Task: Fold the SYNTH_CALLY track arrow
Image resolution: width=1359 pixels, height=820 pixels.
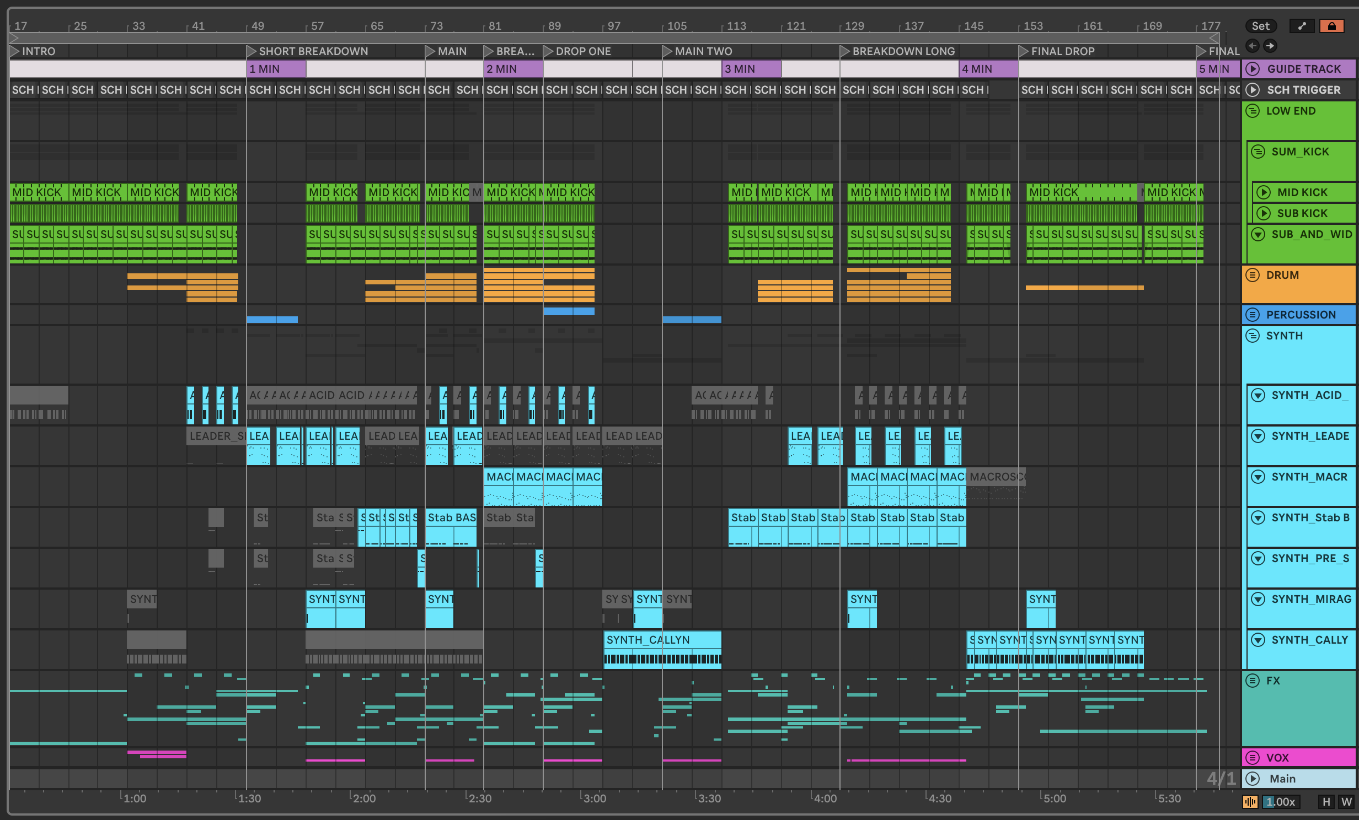Action: (1258, 640)
